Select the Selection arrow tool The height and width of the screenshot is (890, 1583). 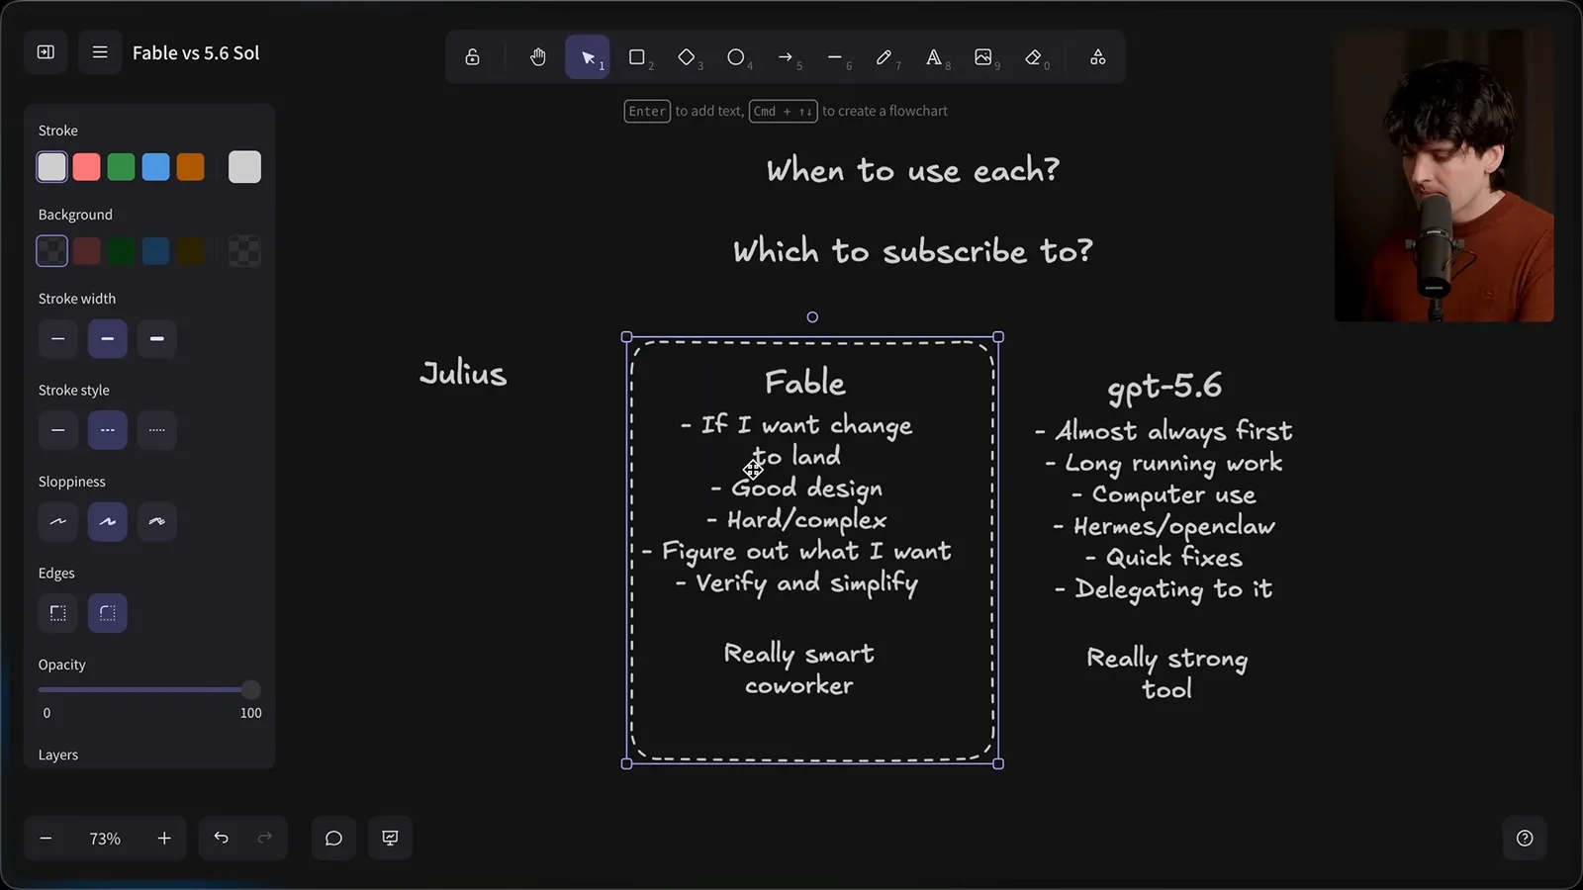588,57
